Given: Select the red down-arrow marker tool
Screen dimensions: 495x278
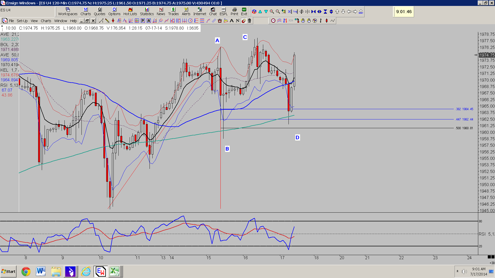Looking at the screenshot, I should [113, 21].
